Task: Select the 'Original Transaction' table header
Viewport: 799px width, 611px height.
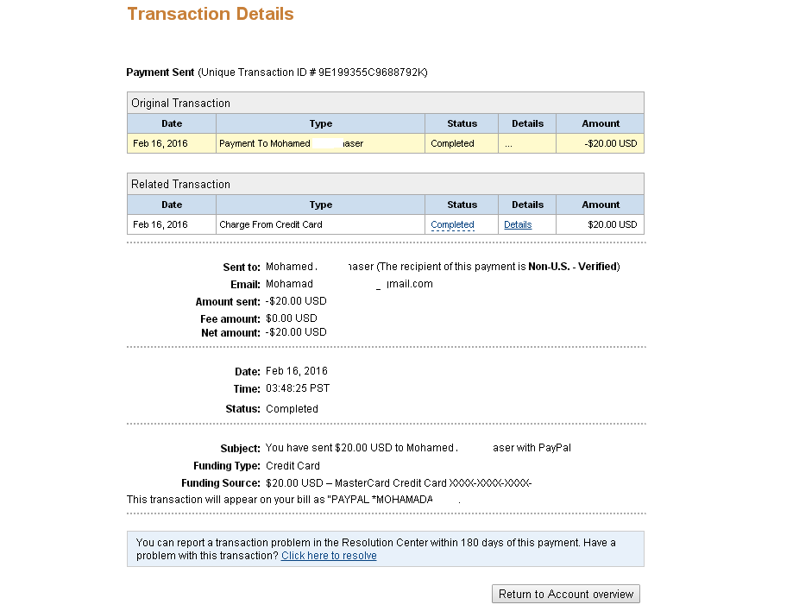Action: pos(180,104)
